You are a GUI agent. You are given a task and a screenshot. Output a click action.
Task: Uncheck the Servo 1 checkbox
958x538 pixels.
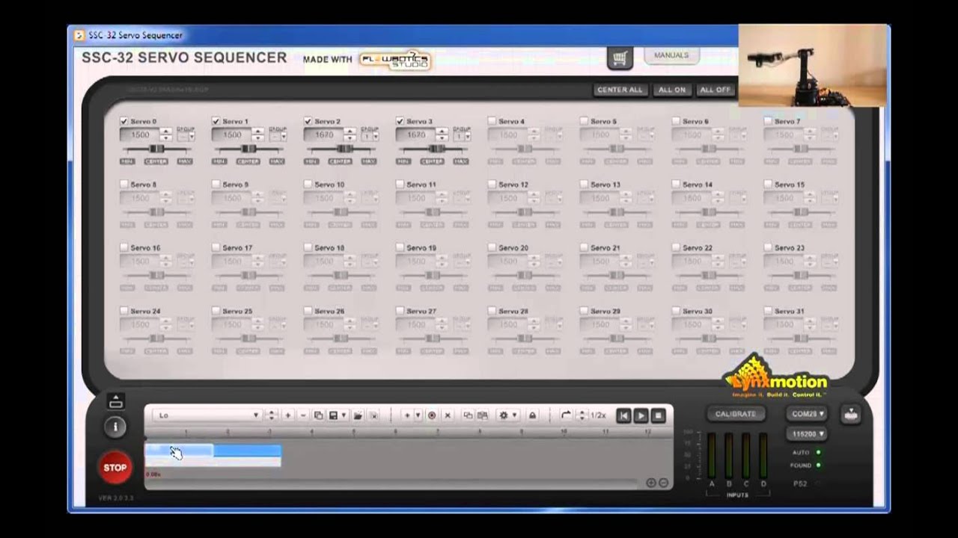[216, 121]
